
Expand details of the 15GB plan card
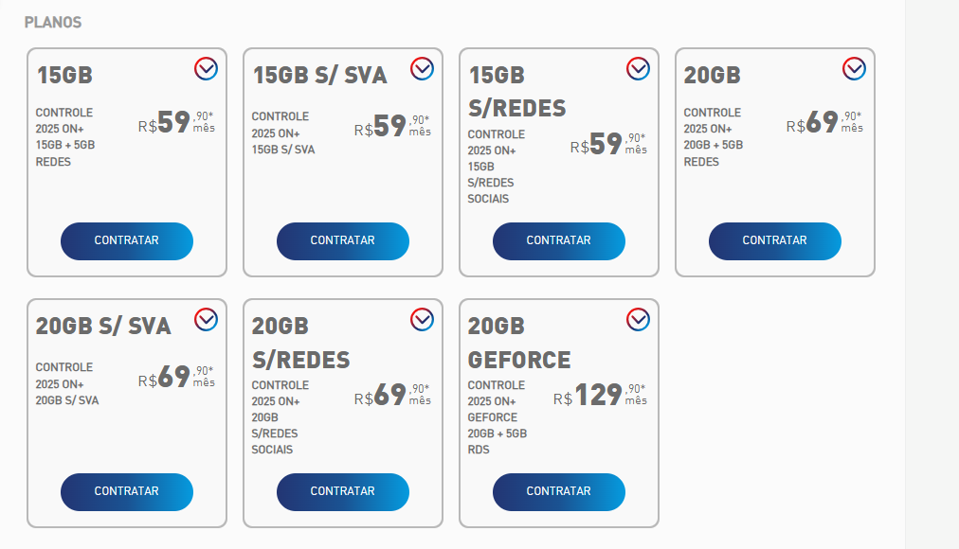pyautogui.click(x=206, y=68)
